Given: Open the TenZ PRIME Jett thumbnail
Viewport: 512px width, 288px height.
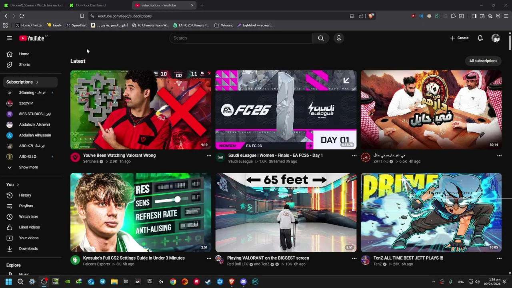Looking at the screenshot, I should pos(431,212).
